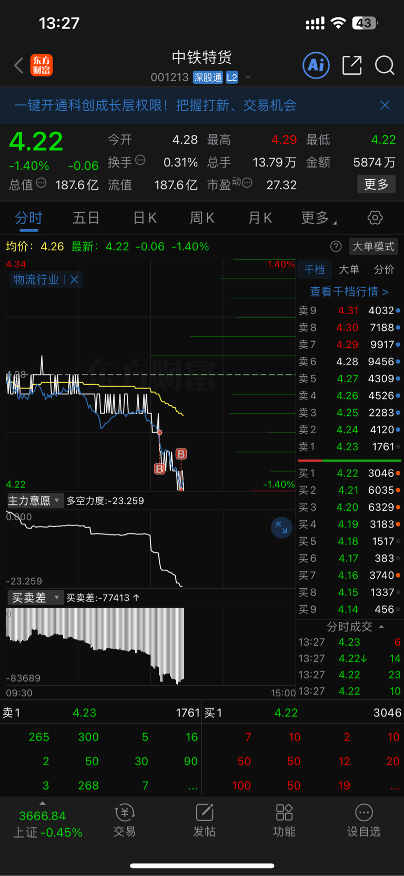Open the 交易 trade icon
This screenshot has height=876, width=404.
(x=125, y=821)
